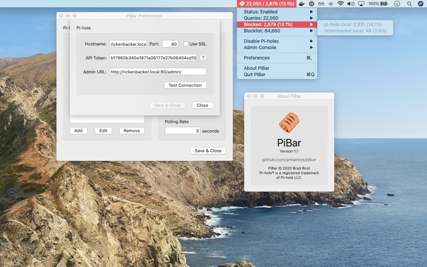This screenshot has width=427, height=267.
Task: Expand the Queries: 22,050 submenu
Action: click(x=277, y=18)
